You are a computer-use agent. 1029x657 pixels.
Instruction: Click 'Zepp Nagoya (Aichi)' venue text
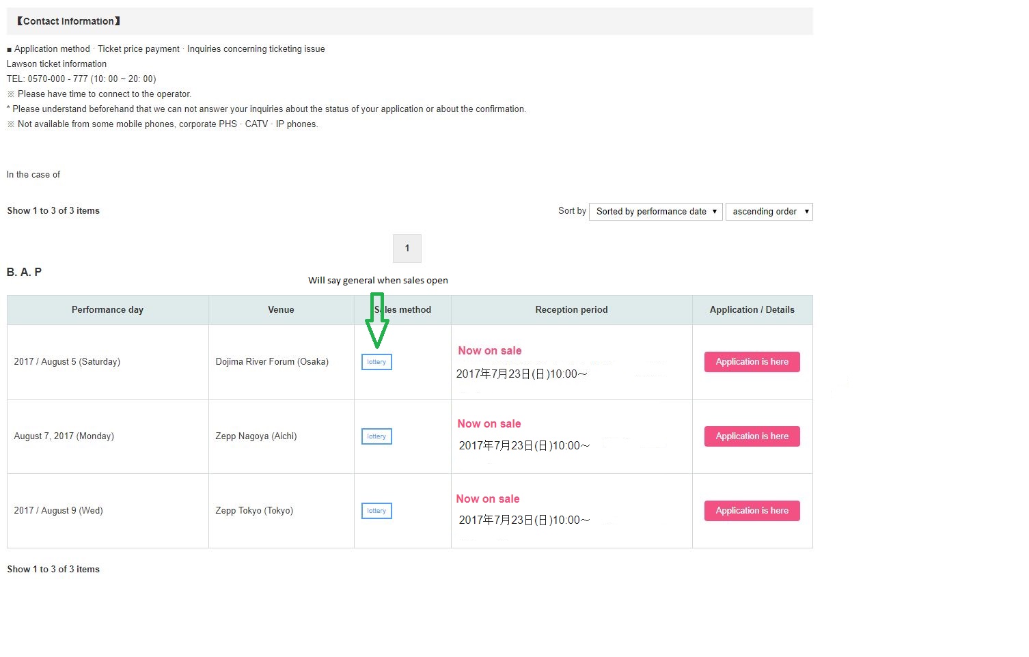(x=256, y=436)
